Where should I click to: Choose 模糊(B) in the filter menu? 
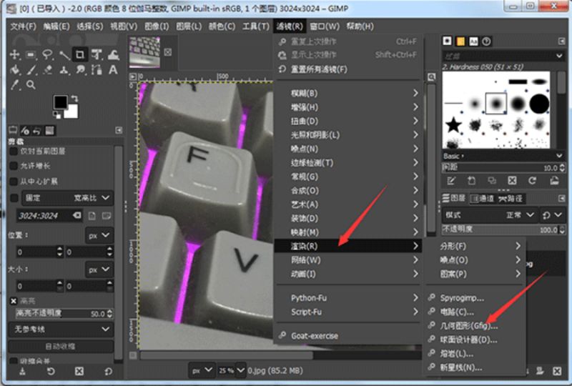(347, 94)
